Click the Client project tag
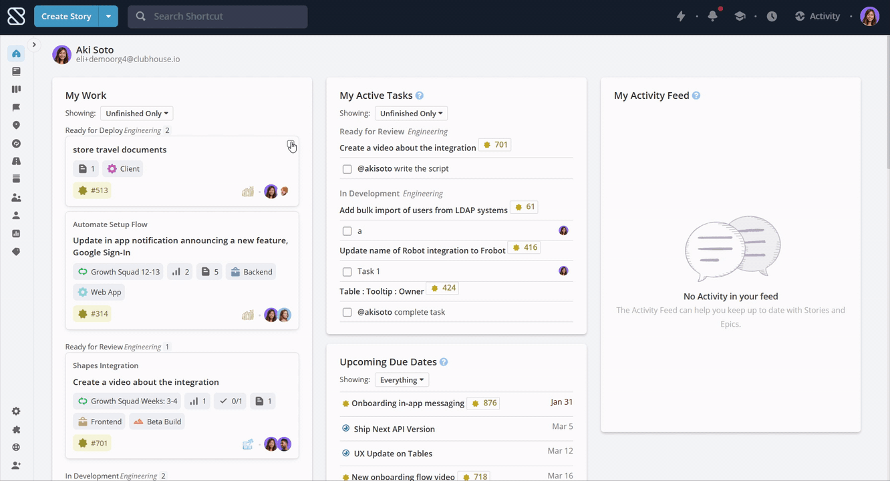 pos(122,169)
